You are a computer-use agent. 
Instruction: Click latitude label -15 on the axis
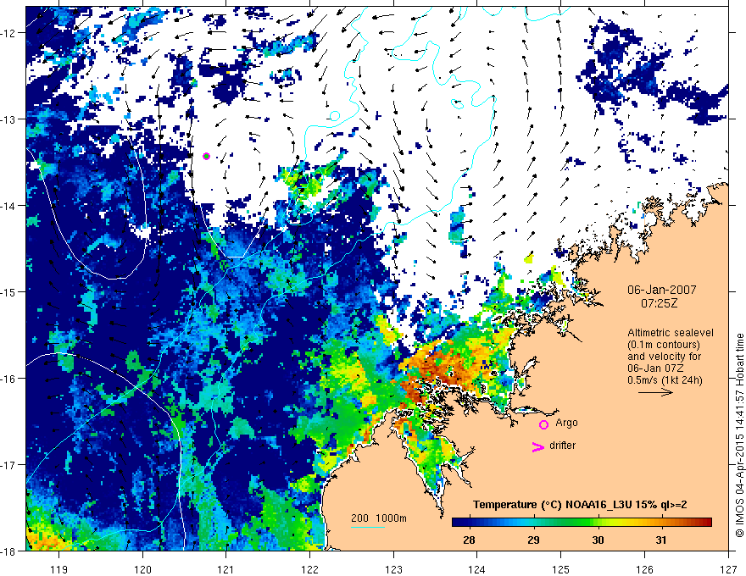[x=9, y=291]
